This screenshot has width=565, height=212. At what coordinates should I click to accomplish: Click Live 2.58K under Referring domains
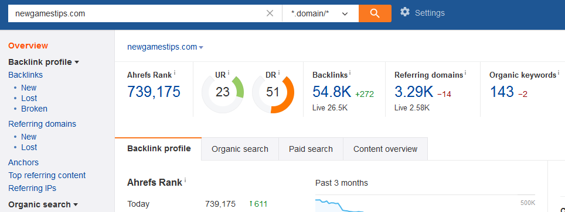(412, 107)
